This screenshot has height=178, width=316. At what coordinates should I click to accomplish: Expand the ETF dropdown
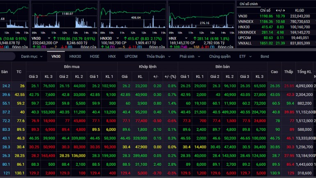(245, 56)
